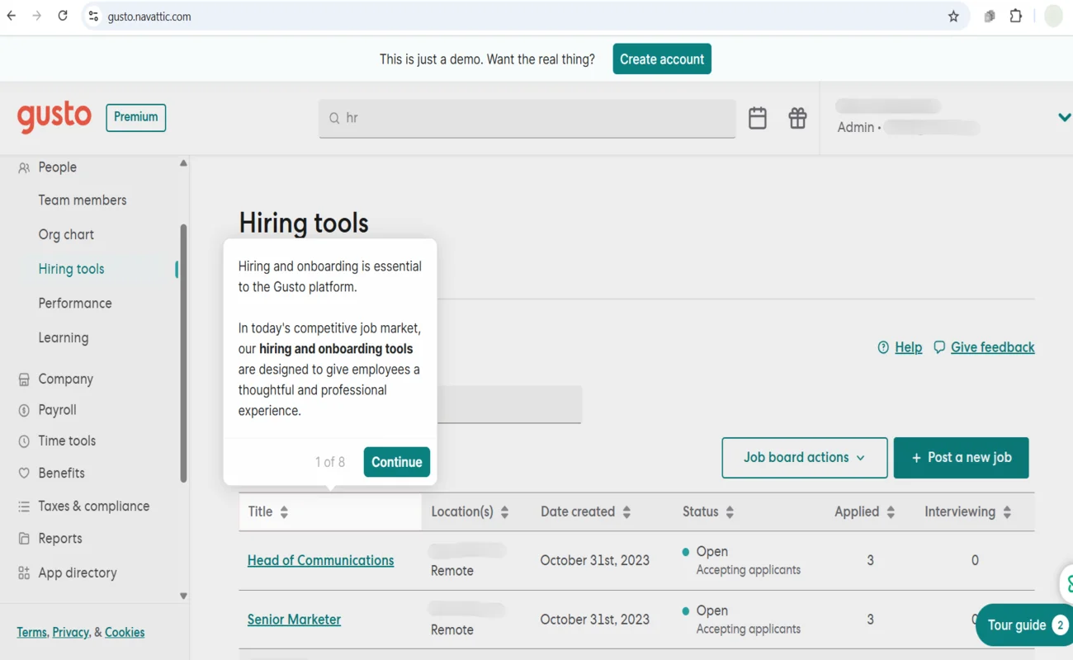Image resolution: width=1073 pixels, height=660 pixels.
Task: Click the Benefits heart icon
Action: click(24, 474)
